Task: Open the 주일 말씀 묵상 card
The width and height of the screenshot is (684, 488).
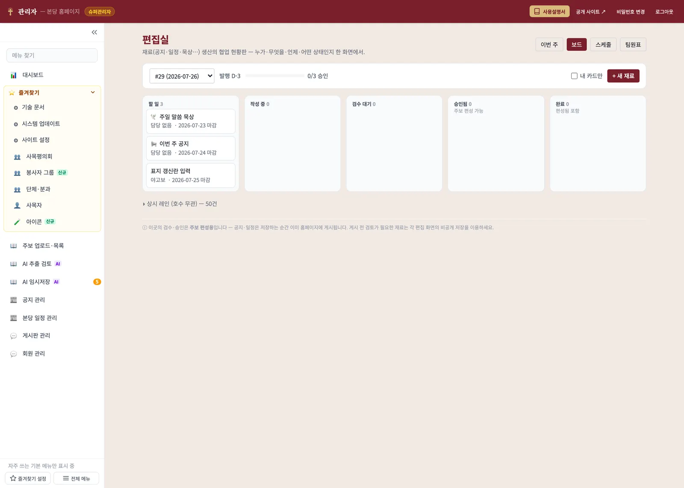Action: tap(191, 121)
